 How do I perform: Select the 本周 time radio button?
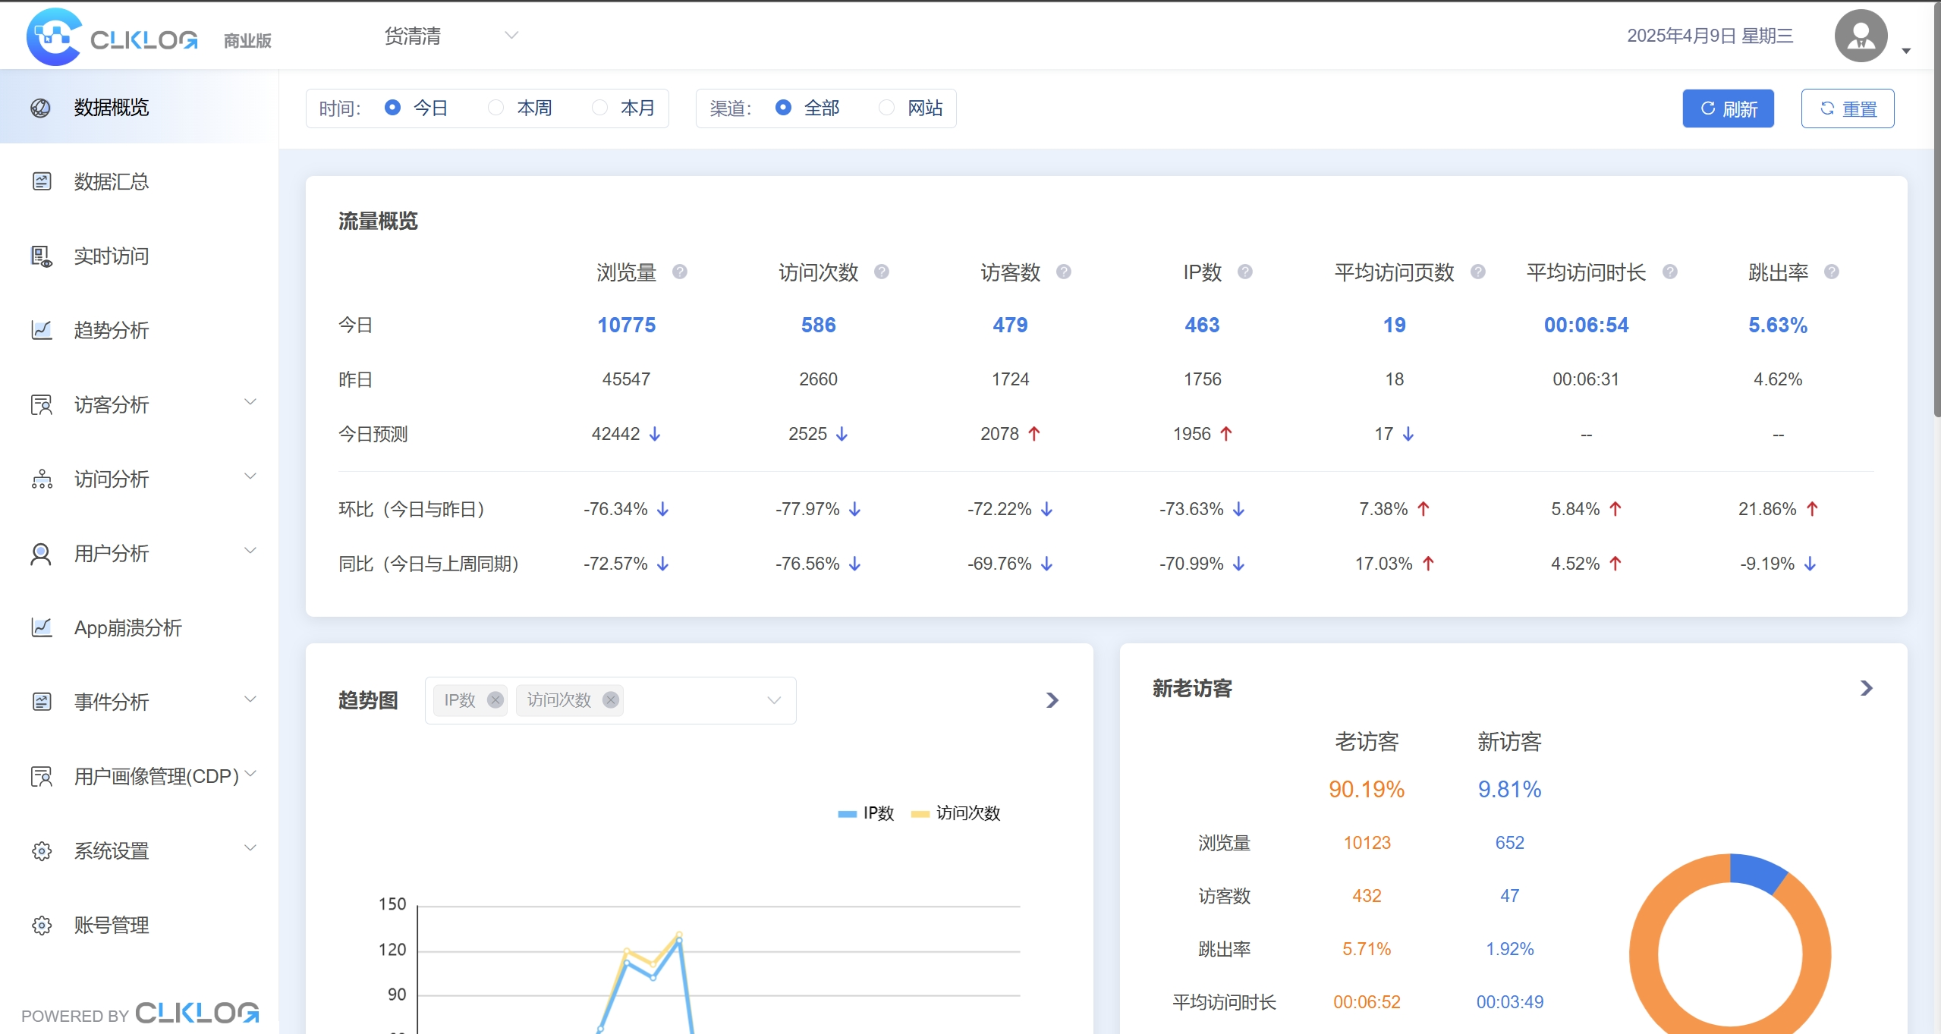[x=495, y=108]
